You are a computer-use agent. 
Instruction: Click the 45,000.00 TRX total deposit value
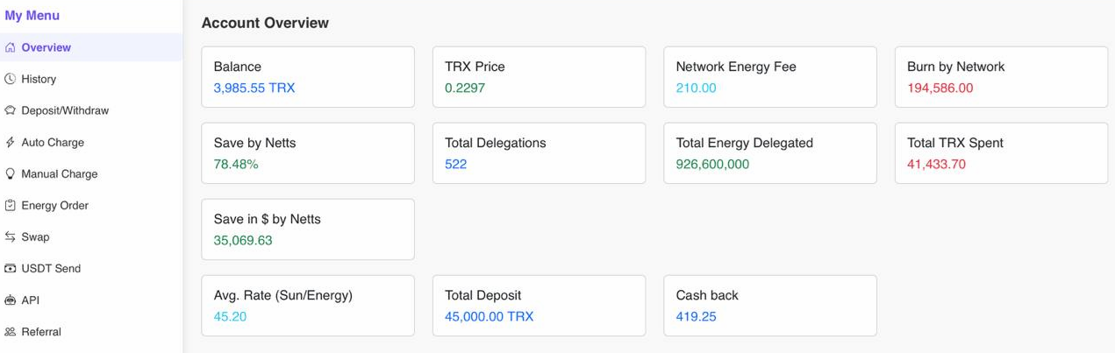pos(489,316)
